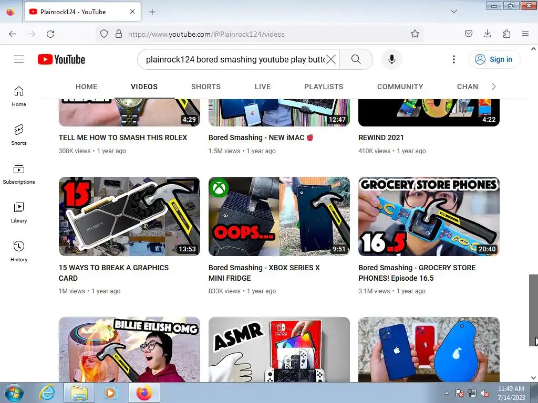Open the YouTube hamburger guide menu

coord(19,59)
